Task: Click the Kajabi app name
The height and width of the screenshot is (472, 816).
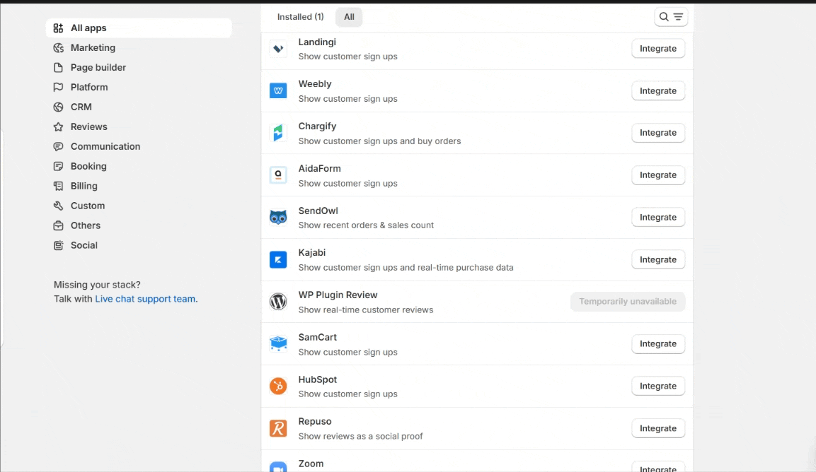Action: coord(311,253)
